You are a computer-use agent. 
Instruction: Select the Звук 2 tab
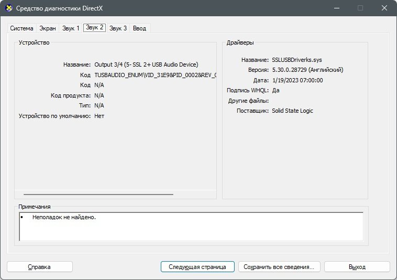[x=95, y=27]
